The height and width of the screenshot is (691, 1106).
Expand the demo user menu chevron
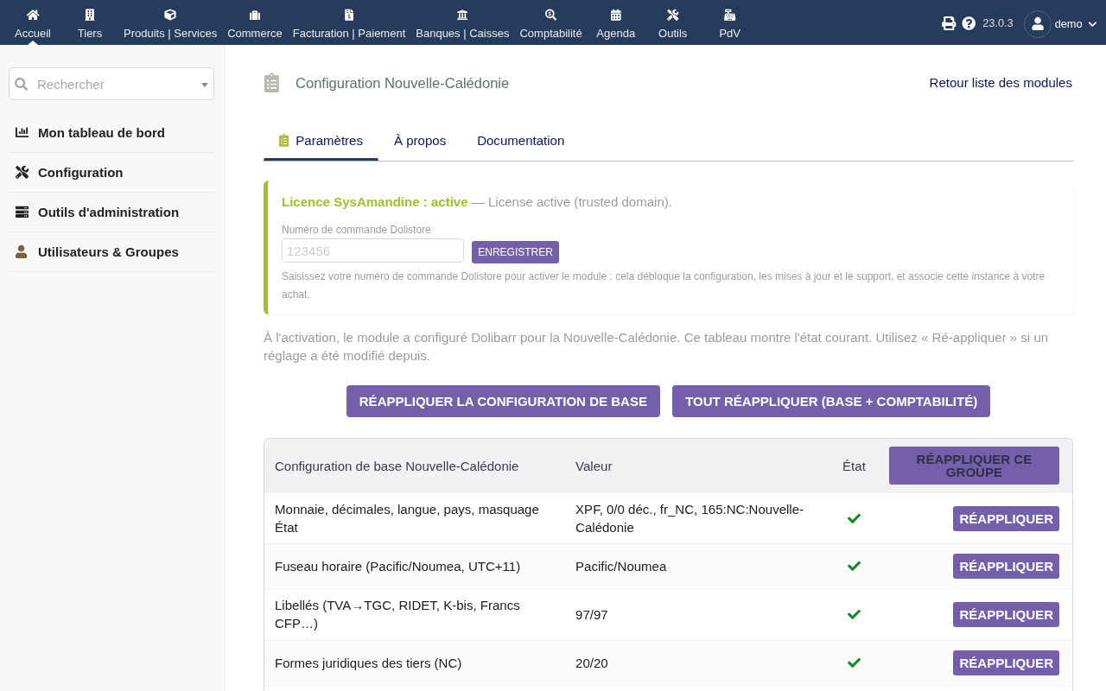pos(1092,24)
